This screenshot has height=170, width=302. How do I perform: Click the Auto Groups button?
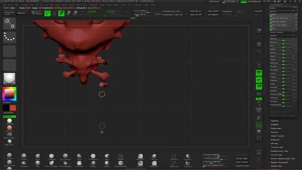pyautogui.click(x=242, y=162)
